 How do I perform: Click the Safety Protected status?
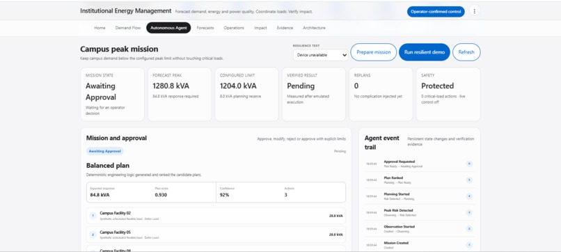coord(437,86)
